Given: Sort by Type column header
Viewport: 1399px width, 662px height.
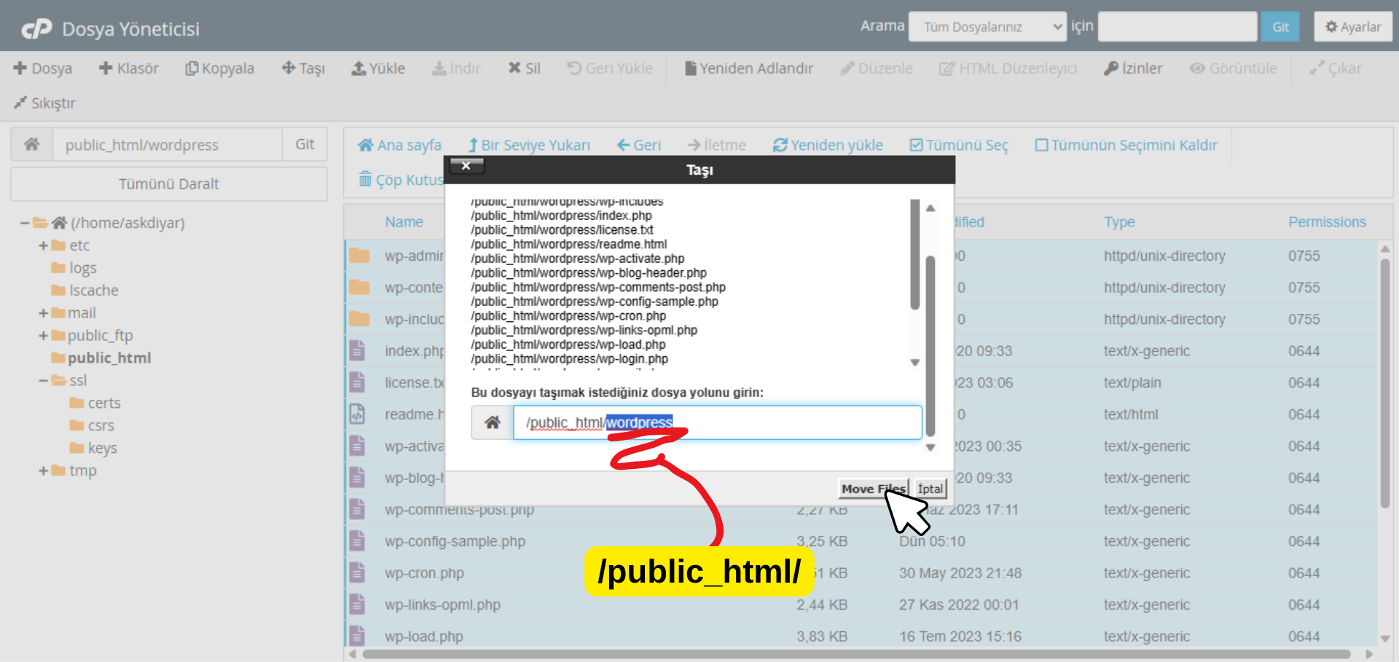Looking at the screenshot, I should click(1119, 222).
